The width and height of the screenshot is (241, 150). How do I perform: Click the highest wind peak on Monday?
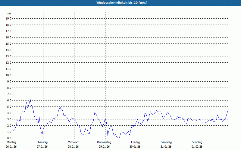click(30, 100)
